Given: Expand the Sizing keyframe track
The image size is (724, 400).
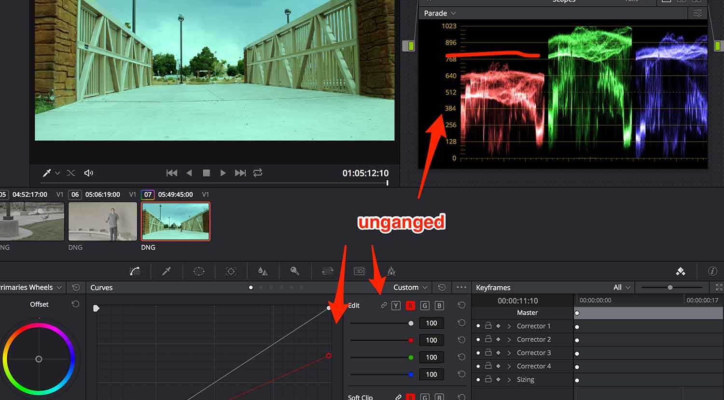Looking at the screenshot, I should (509, 380).
